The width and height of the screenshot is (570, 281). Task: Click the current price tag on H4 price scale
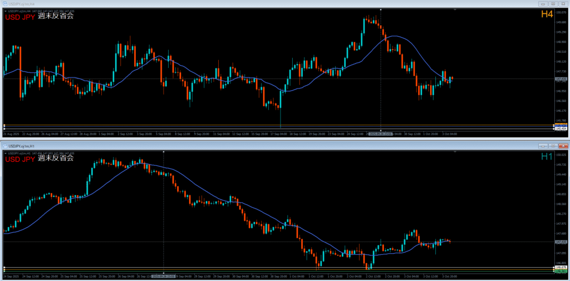561,79
